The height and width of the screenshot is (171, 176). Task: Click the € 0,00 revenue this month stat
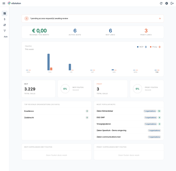click(39, 32)
